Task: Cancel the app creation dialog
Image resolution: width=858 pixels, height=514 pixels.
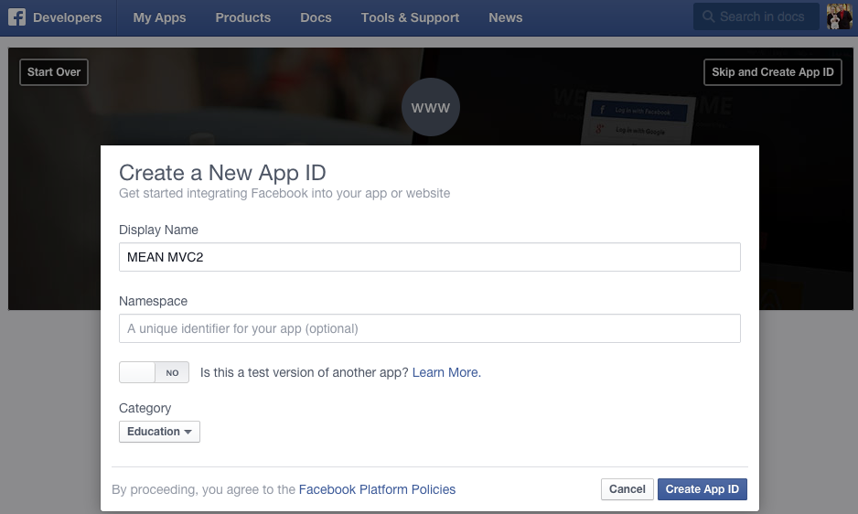Action: click(x=627, y=489)
